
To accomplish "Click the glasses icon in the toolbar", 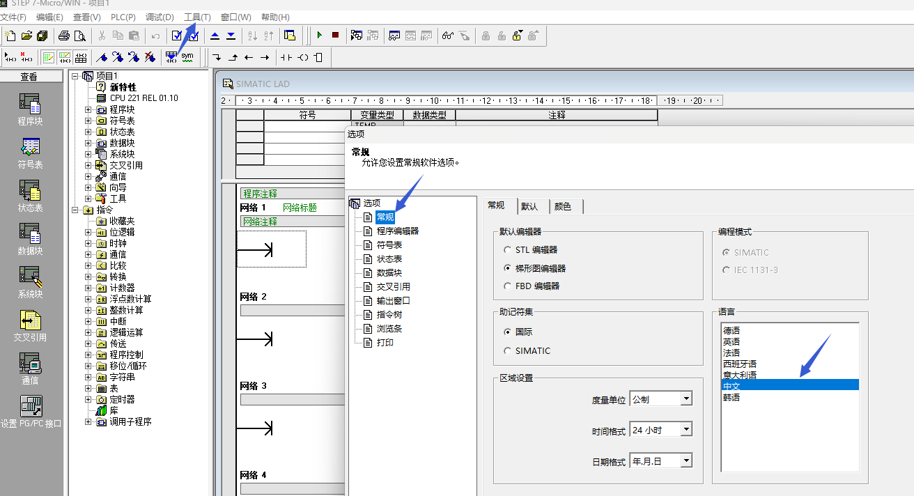I will 448,36.
